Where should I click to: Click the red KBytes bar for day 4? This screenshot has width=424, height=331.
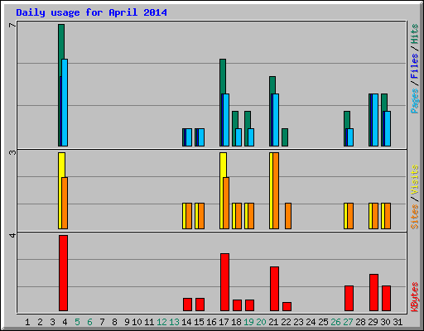pyautogui.click(x=63, y=273)
